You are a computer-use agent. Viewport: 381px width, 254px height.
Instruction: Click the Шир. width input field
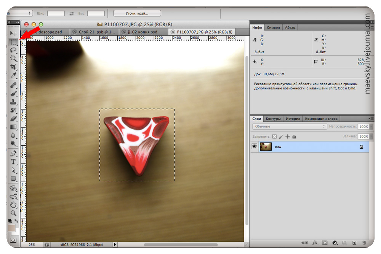(56, 13)
